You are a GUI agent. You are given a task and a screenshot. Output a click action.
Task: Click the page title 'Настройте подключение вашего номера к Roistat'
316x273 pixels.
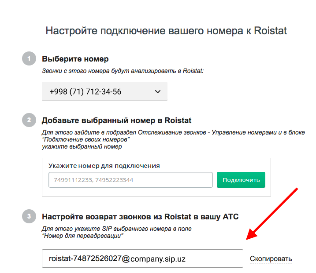click(166, 31)
